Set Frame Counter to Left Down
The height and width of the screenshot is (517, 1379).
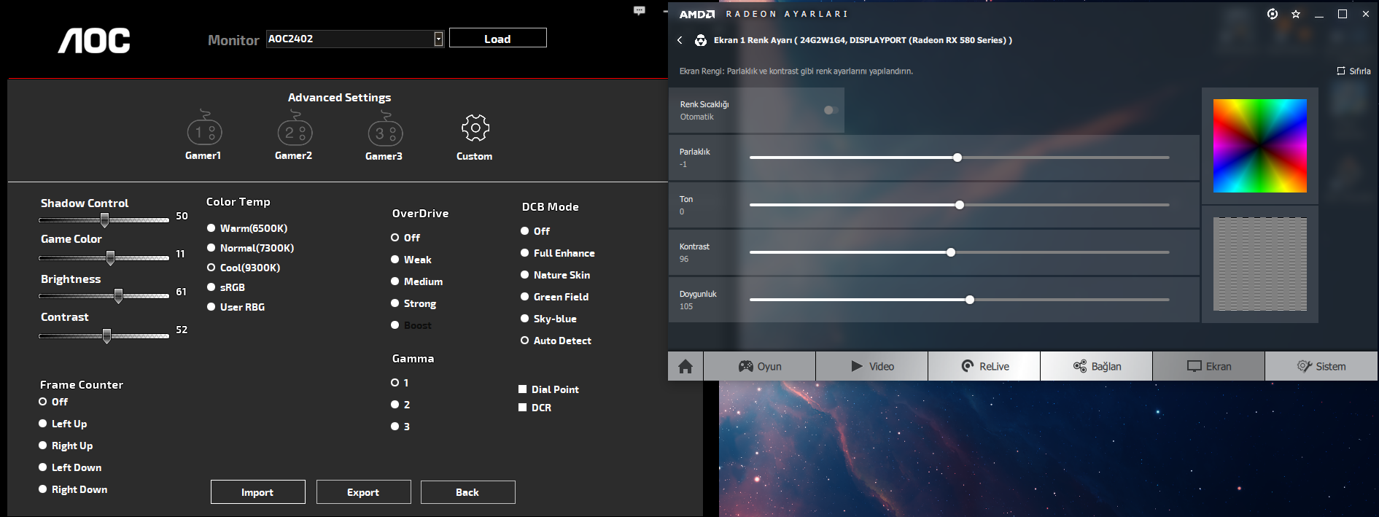pos(44,467)
